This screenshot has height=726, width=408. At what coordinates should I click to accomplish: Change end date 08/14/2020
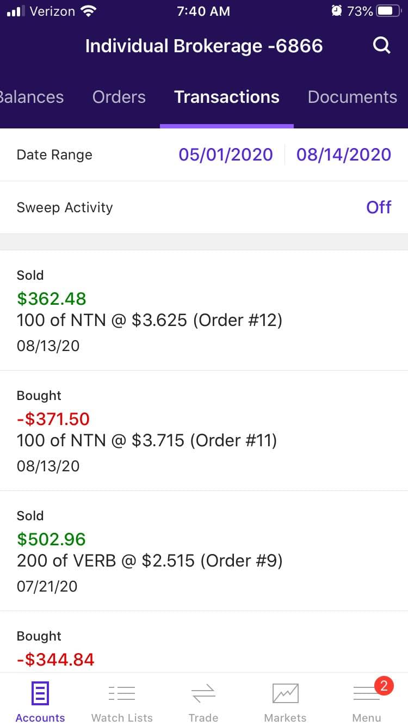click(344, 155)
